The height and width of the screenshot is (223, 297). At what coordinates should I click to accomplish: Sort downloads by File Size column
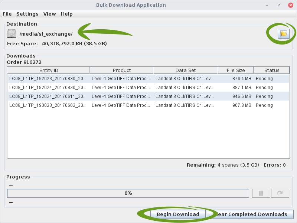point(235,70)
